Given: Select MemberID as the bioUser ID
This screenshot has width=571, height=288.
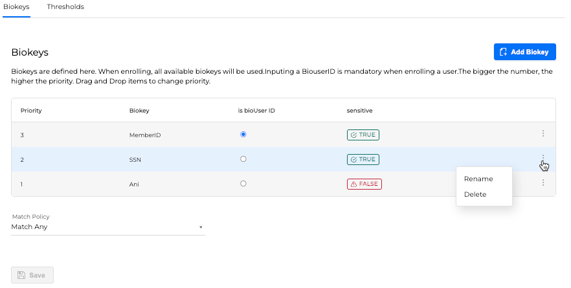Looking at the screenshot, I should [x=243, y=135].
